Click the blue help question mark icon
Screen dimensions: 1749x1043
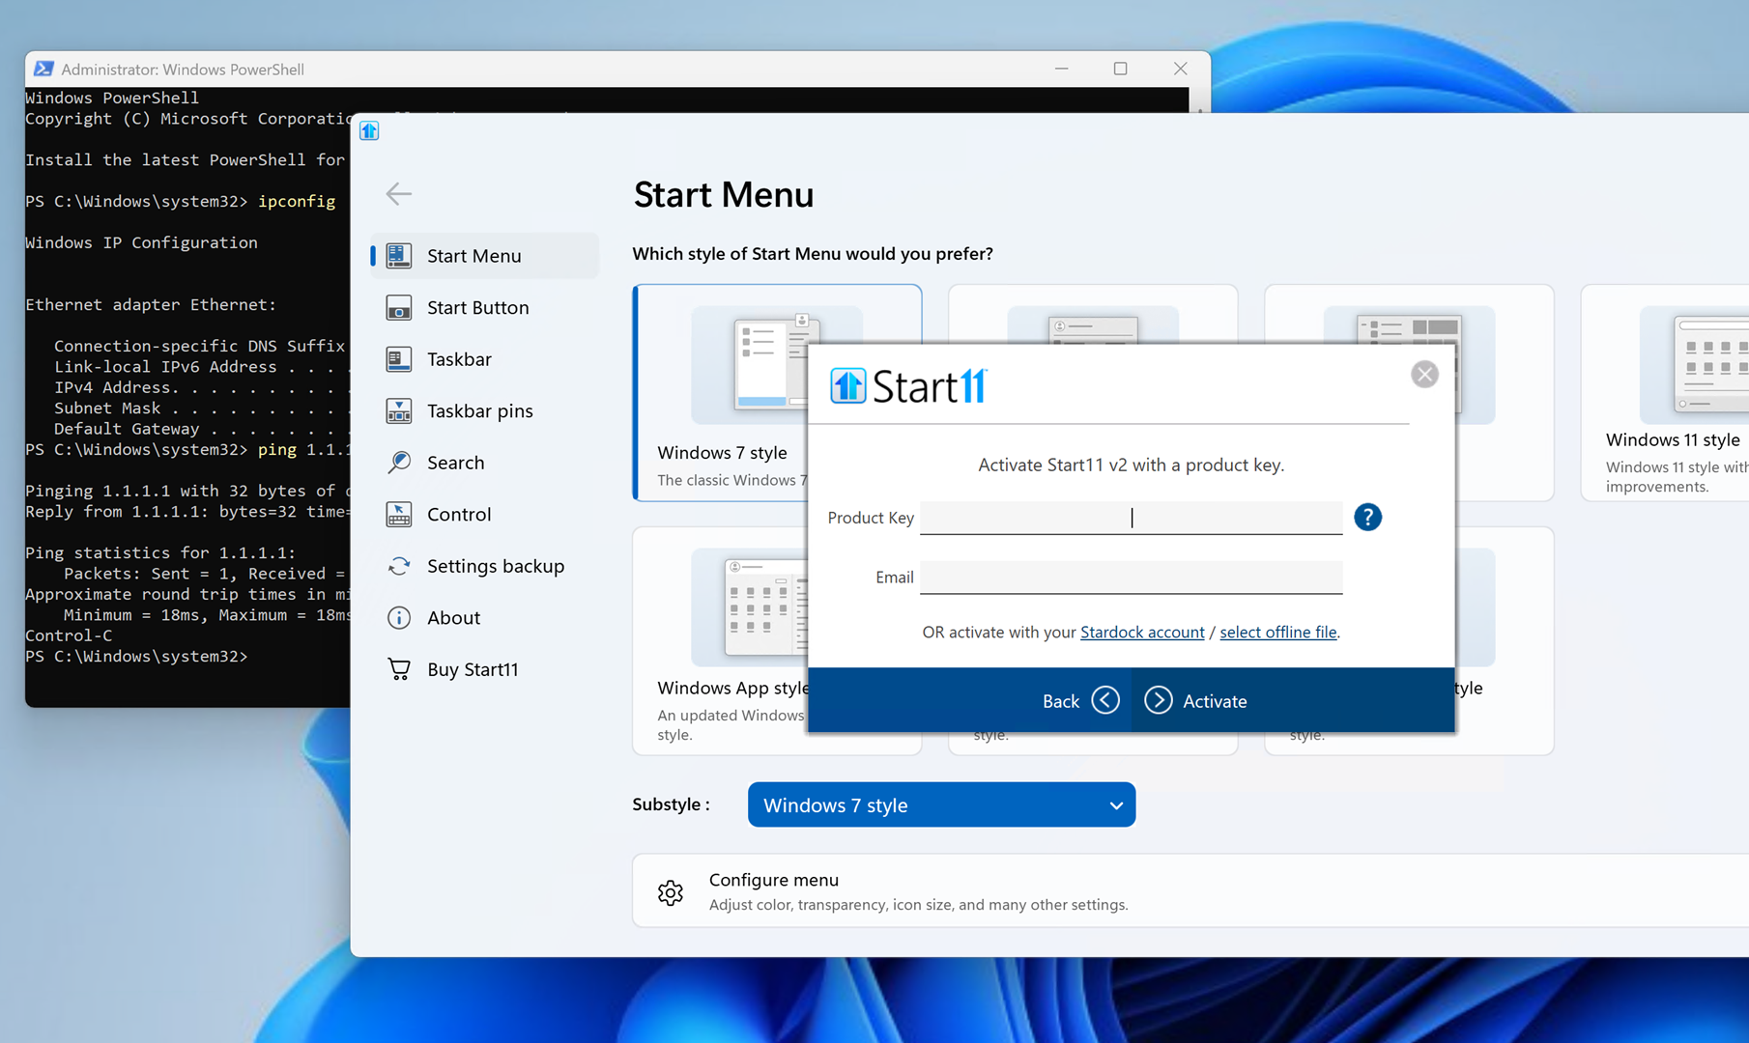click(1367, 518)
